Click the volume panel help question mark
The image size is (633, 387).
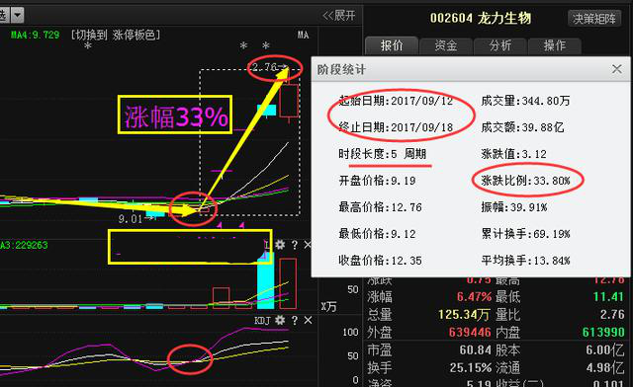coord(295,245)
